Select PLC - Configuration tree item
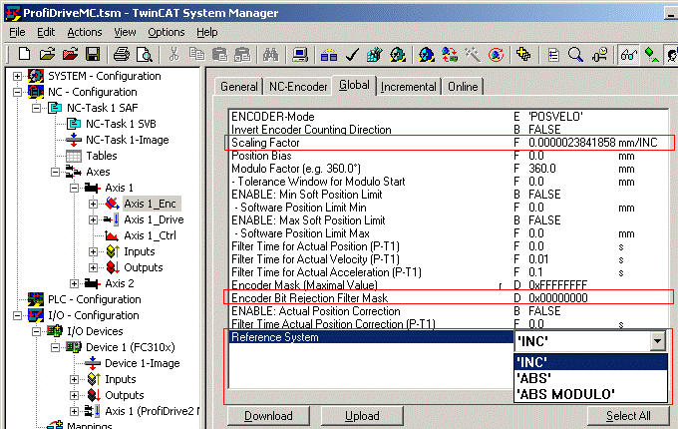 tap(95, 299)
